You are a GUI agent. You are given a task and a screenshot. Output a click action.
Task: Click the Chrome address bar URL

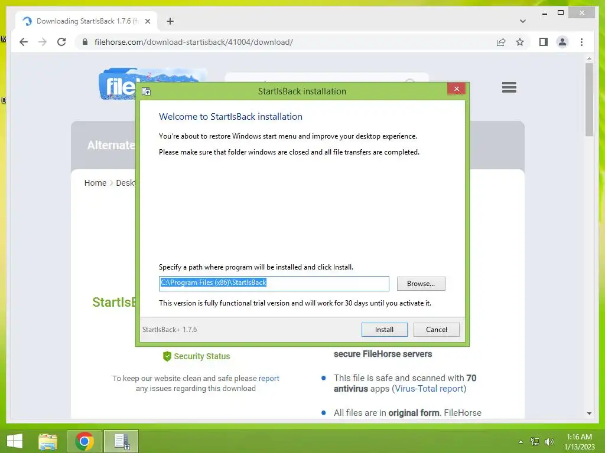coord(194,42)
